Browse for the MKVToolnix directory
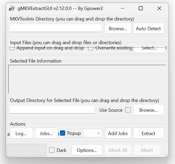 (118, 28)
